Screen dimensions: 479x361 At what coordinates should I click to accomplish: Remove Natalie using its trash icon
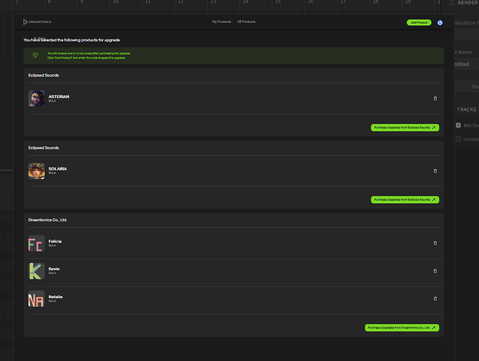(x=436, y=298)
